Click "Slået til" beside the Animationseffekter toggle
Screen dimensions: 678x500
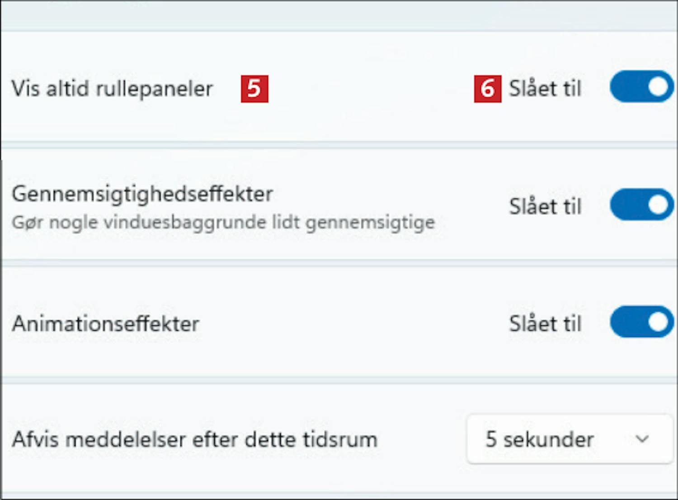tap(545, 324)
